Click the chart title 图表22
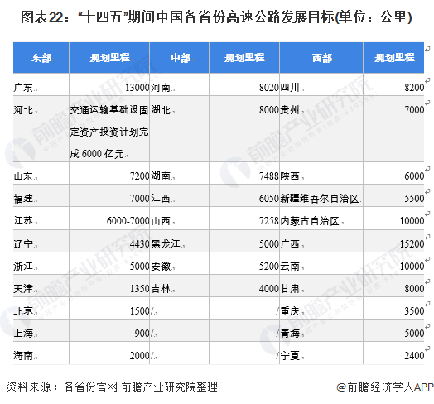Viewport: 434px width, 404px height. 216,17
